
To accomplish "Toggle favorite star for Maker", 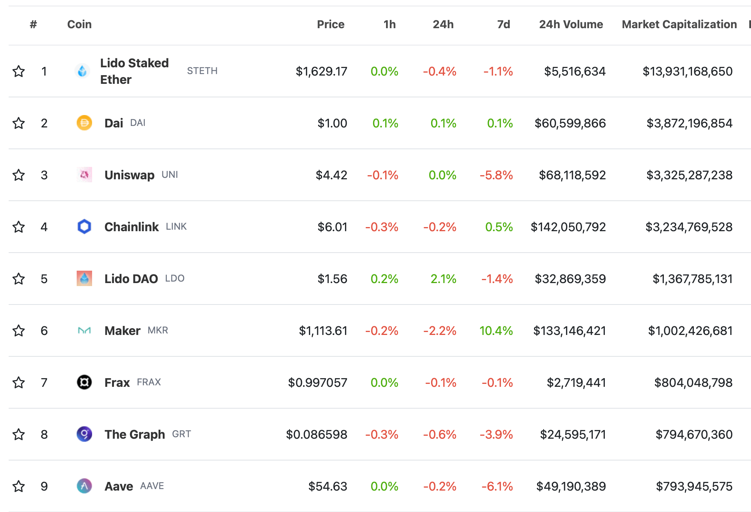I will tap(19, 330).
